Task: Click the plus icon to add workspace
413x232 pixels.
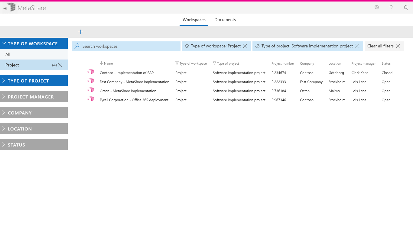Action: pyautogui.click(x=80, y=32)
